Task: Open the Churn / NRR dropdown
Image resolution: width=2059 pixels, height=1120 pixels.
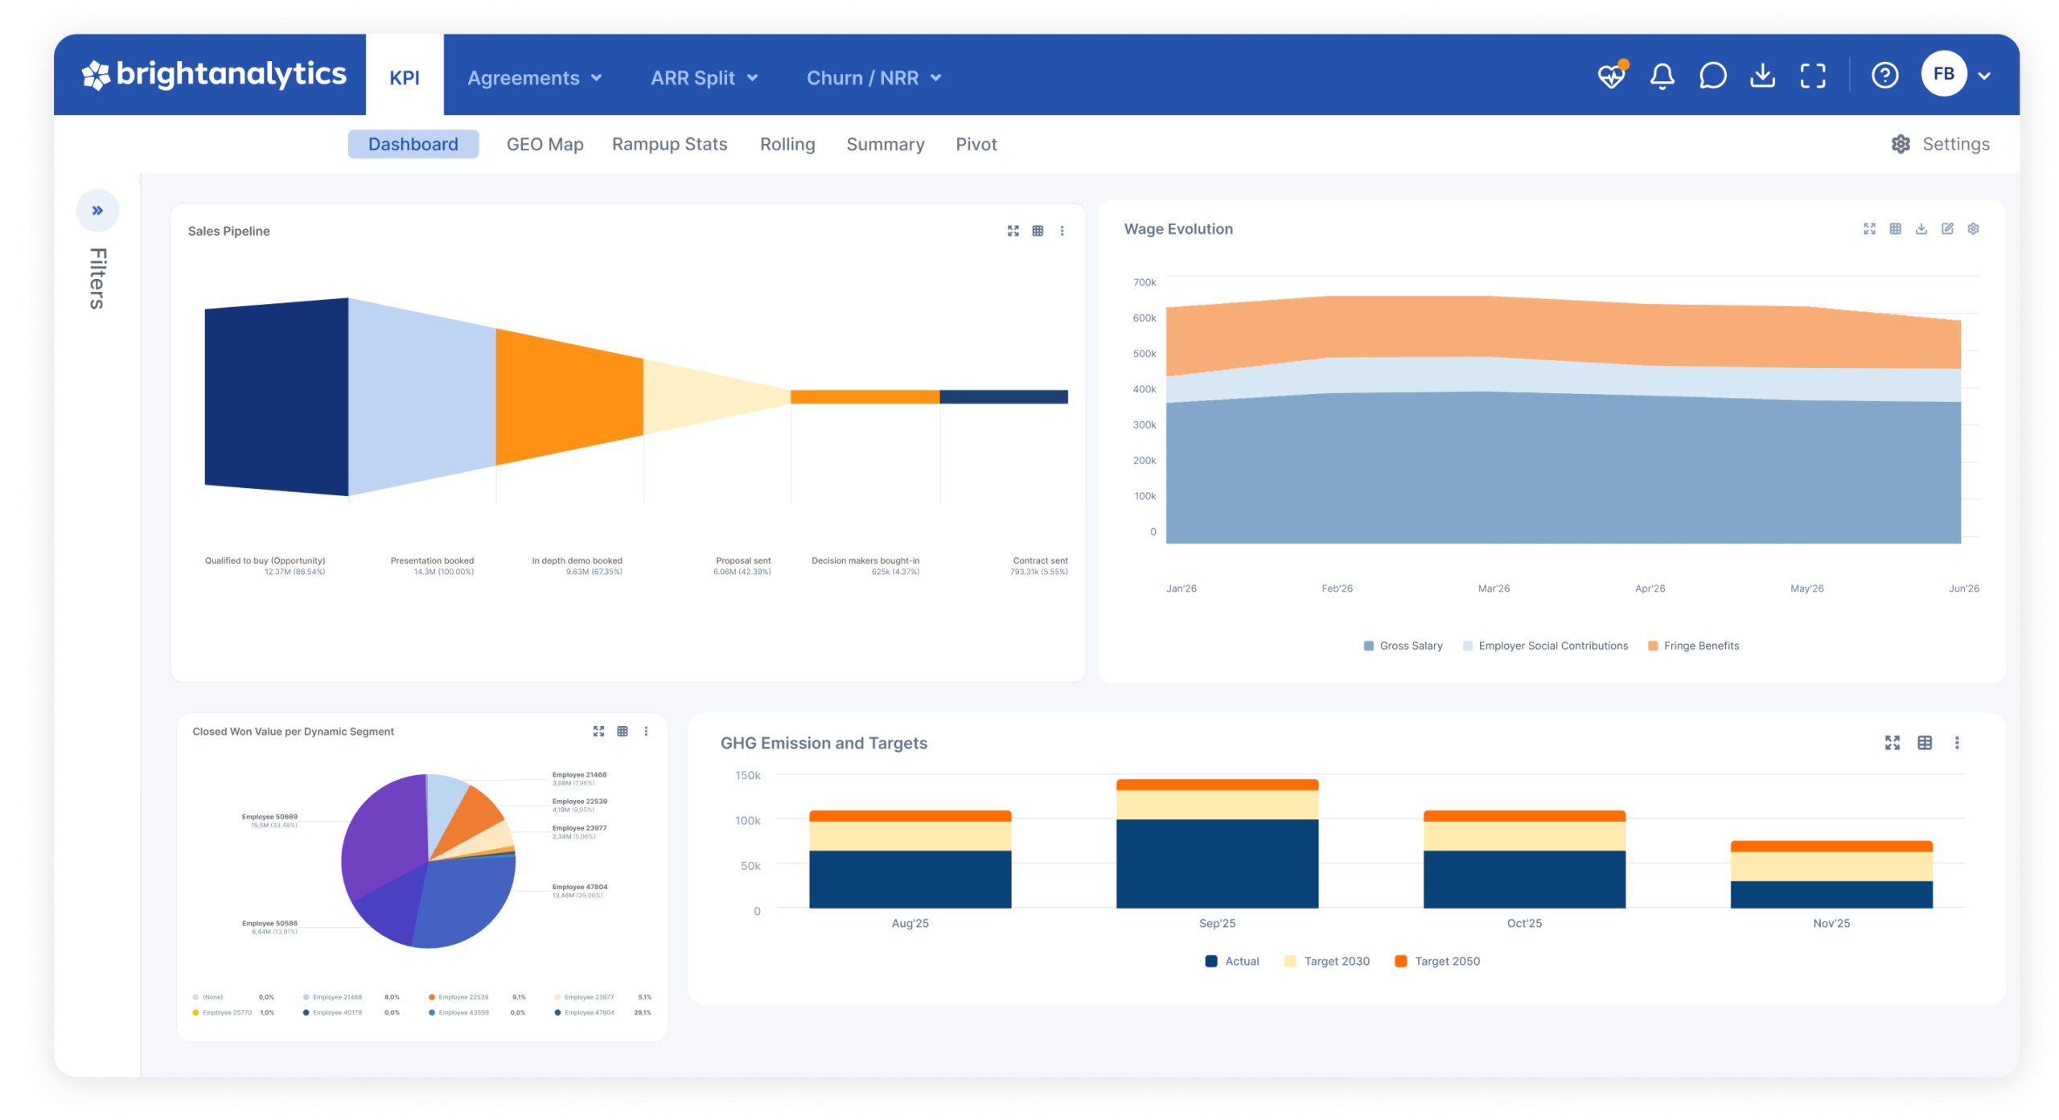Action: [873, 78]
